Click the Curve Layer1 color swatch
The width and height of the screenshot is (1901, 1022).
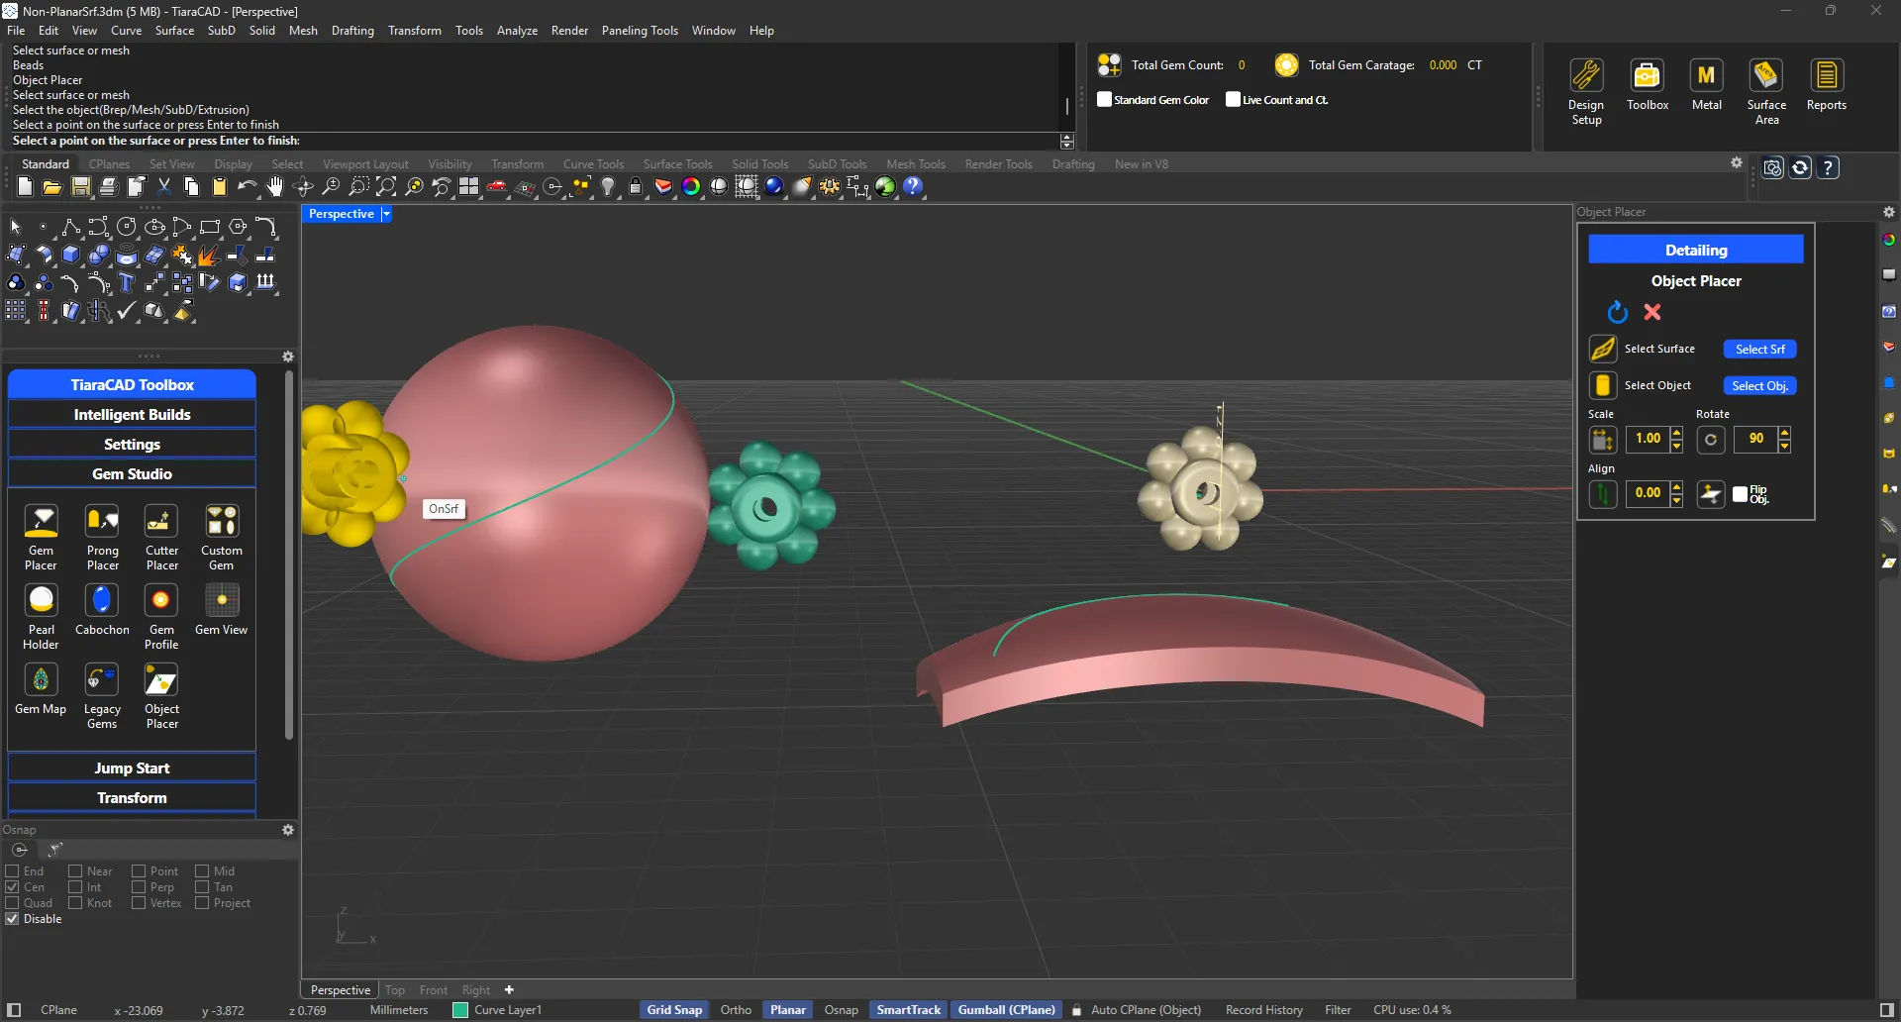[x=459, y=1010]
